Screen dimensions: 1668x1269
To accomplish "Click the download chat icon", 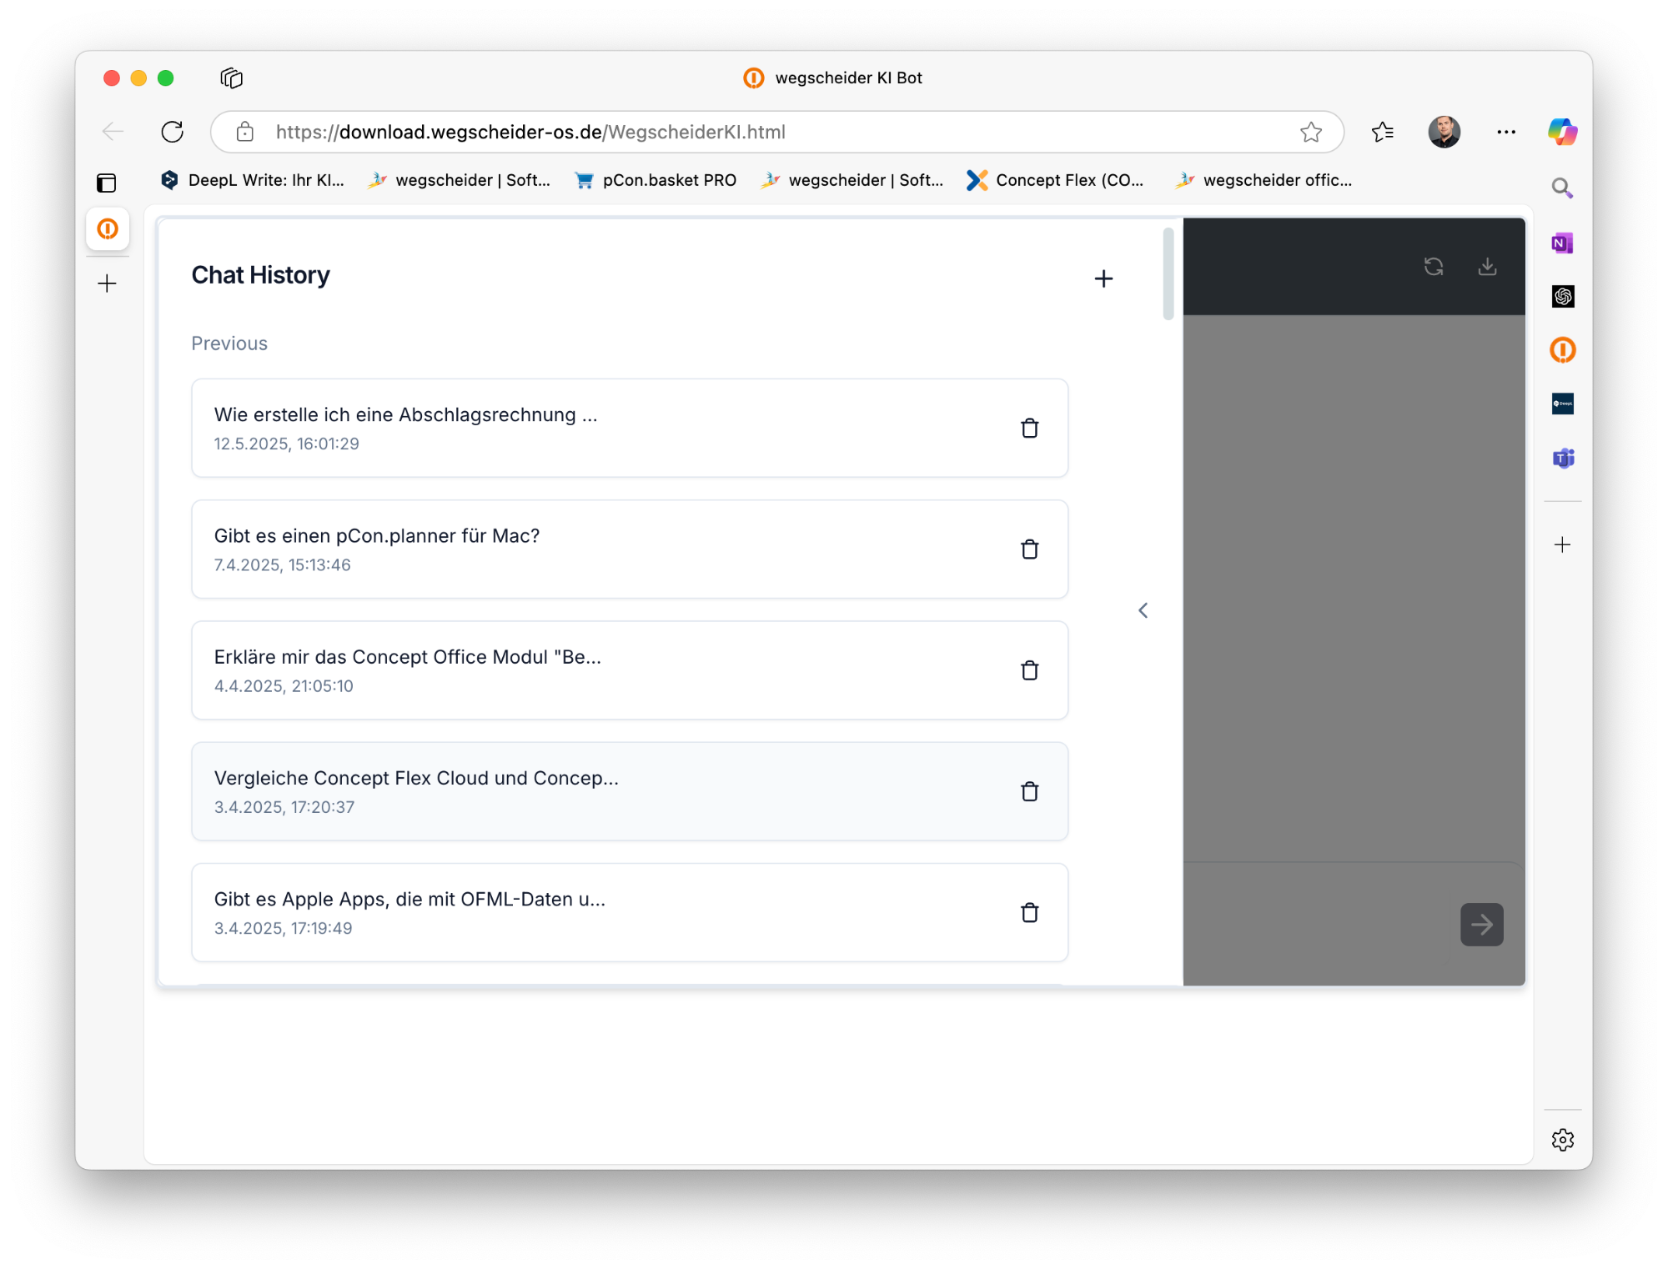I will (x=1487, y=266).
